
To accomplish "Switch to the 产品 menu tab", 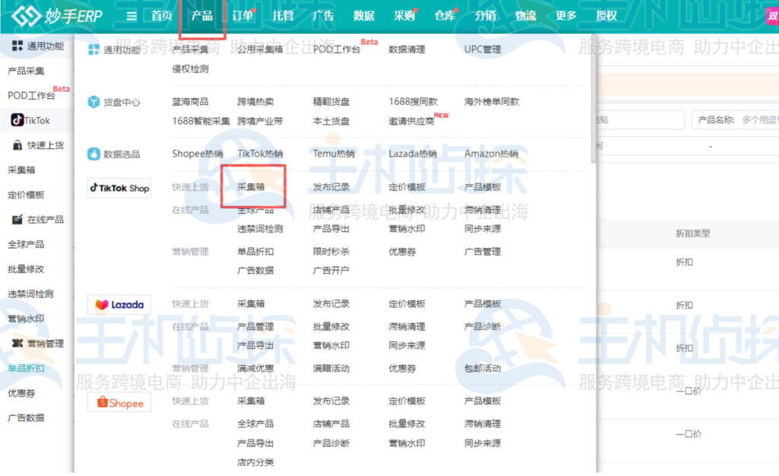I will [x=202, y=14].
